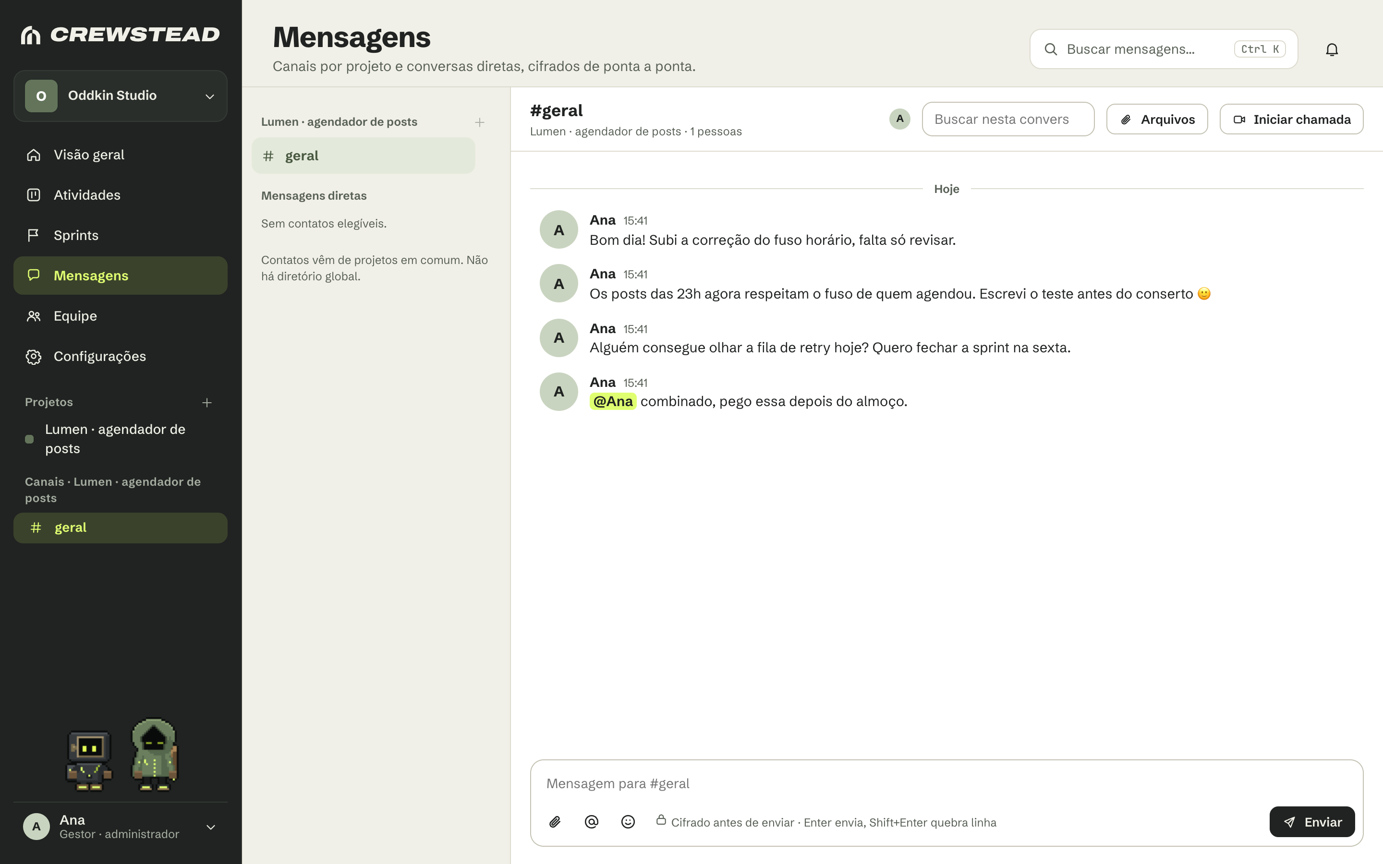The width and height of the screenshot is (1383, 864).
Task: Select Mensagens in the sidebar
Action: [121, 276]
